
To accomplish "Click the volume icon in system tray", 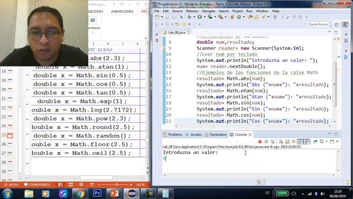I will 323,193.
